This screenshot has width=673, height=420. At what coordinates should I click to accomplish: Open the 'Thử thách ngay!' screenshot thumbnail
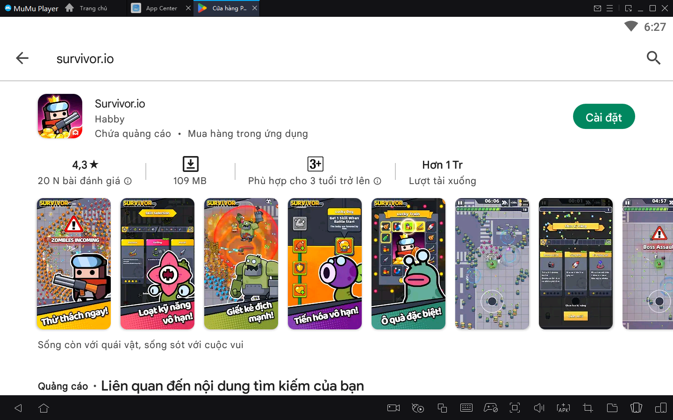point(74,263)
